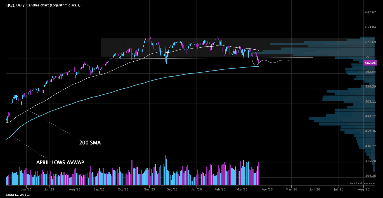Click the 415.28 price axis label
383x198 pixels.
coord(370,161)
